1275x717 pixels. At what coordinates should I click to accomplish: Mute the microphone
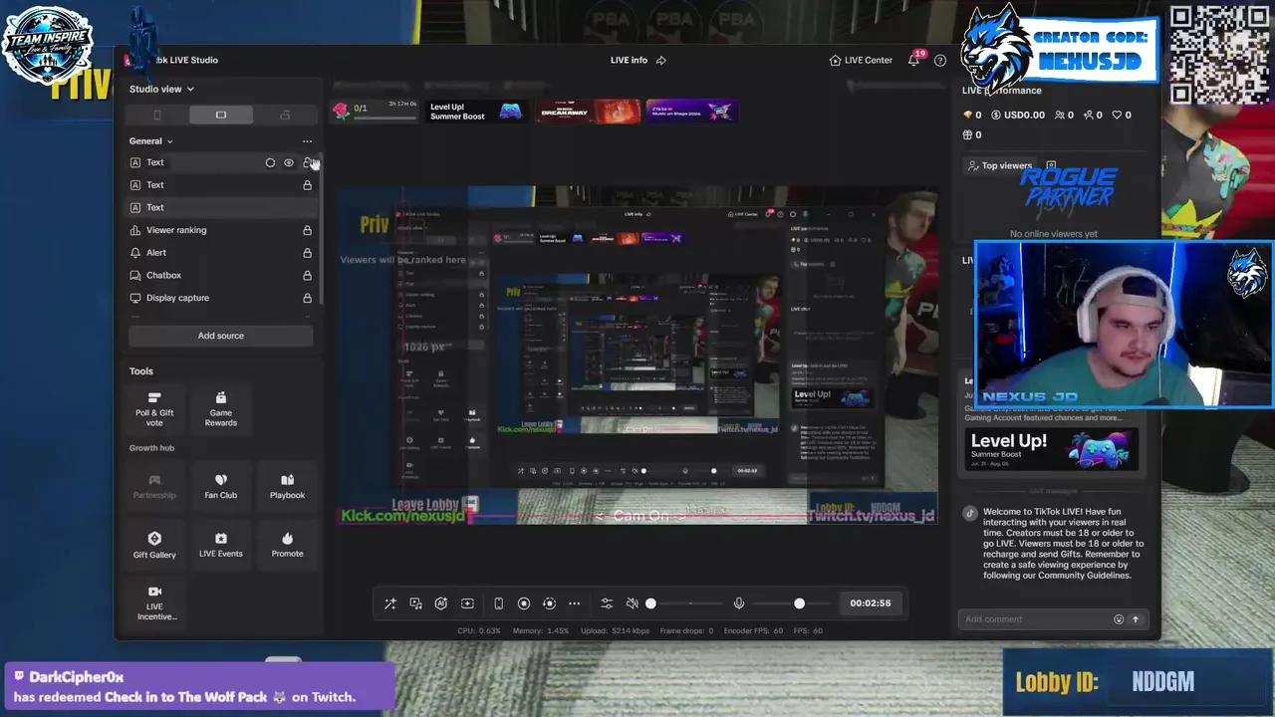[739, 603]
